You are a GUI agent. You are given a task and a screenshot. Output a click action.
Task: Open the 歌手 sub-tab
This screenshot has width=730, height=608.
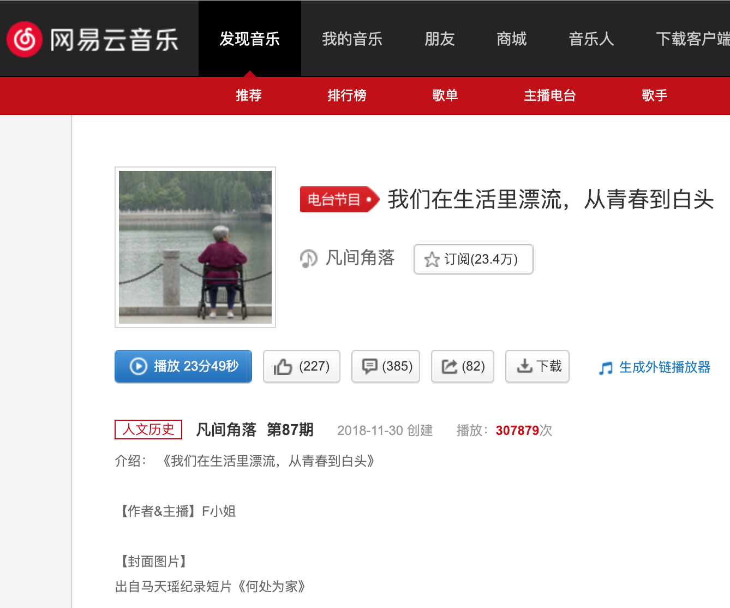point(655,96)
